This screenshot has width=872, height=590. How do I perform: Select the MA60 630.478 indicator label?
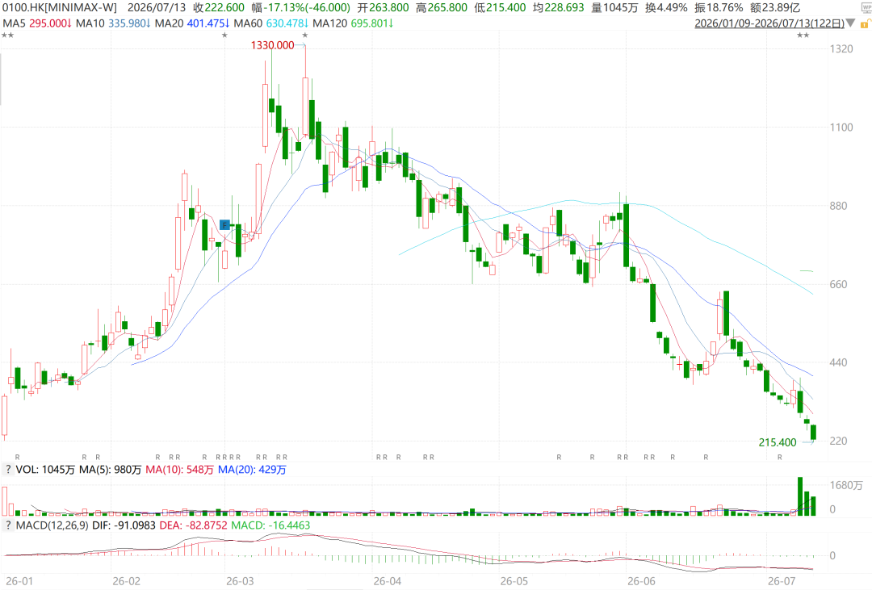pyautogui.click(x=270, y=23)
